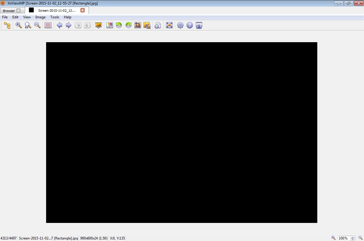Select the Screen-2015-11-02 image tab

click(x=57, y=10)
